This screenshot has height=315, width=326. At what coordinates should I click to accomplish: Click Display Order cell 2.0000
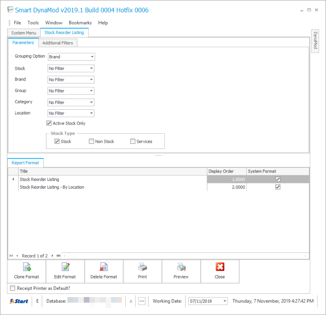tap(227, 187)
